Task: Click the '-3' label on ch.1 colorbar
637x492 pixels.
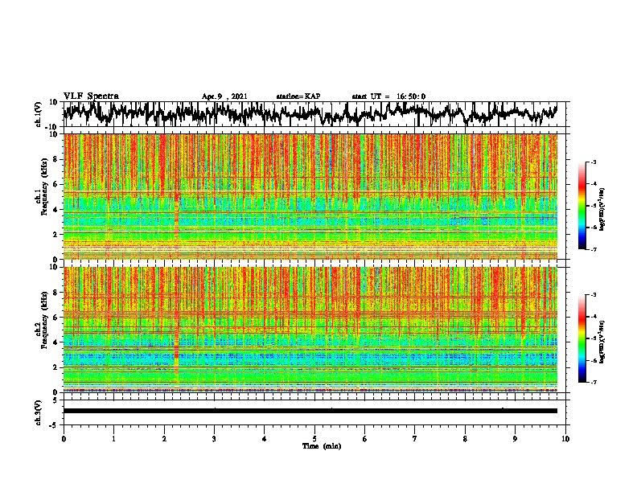Action: 593,162
